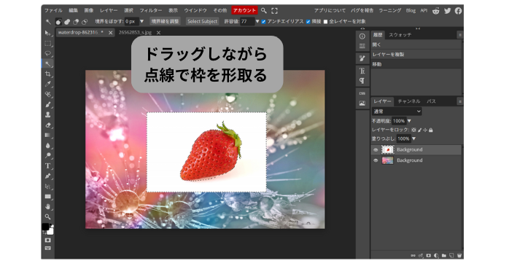This screenshot has width=509, height=266.
Task: Select the Blur droplet tool
Action: pyautogui.click(x=47, y=146)
